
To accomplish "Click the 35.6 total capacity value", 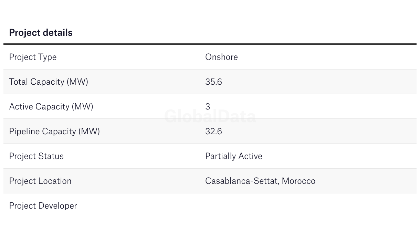I will click(213, 82).
